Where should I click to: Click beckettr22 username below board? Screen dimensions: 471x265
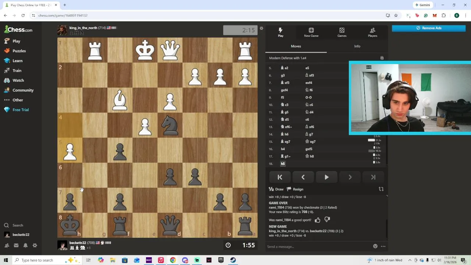[x=78, y=243]
